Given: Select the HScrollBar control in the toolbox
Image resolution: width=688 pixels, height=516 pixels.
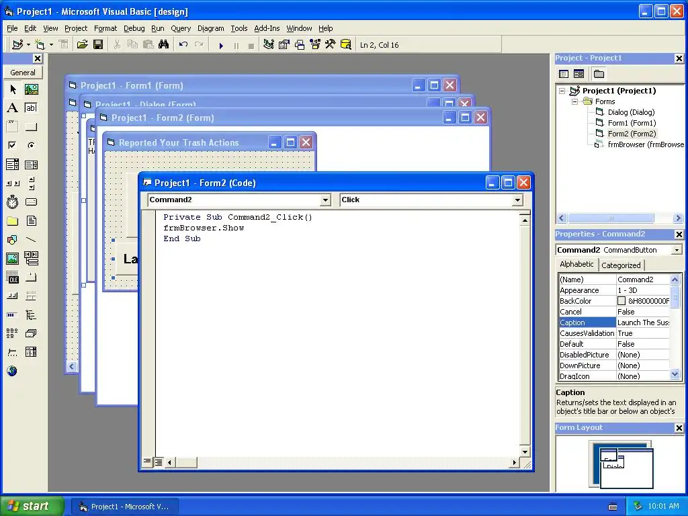Looking at the screenshot, I should [x=12, y=183].
